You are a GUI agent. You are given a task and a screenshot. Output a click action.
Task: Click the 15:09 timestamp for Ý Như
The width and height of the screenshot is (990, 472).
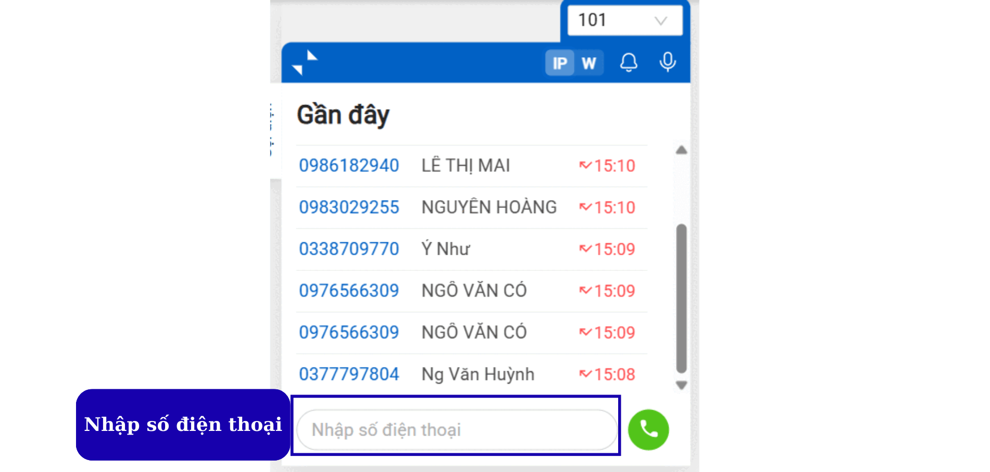(x=615, y=249)
